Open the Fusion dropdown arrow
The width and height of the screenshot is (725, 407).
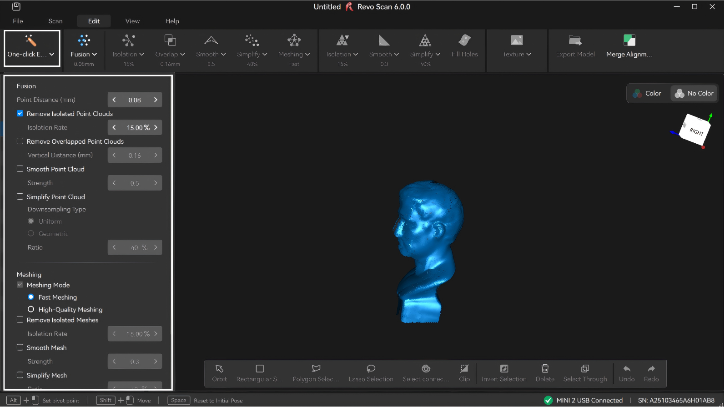click(95, 54)
